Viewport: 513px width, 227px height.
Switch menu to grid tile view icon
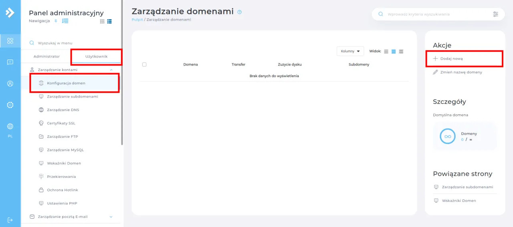(x=102, y=21)
